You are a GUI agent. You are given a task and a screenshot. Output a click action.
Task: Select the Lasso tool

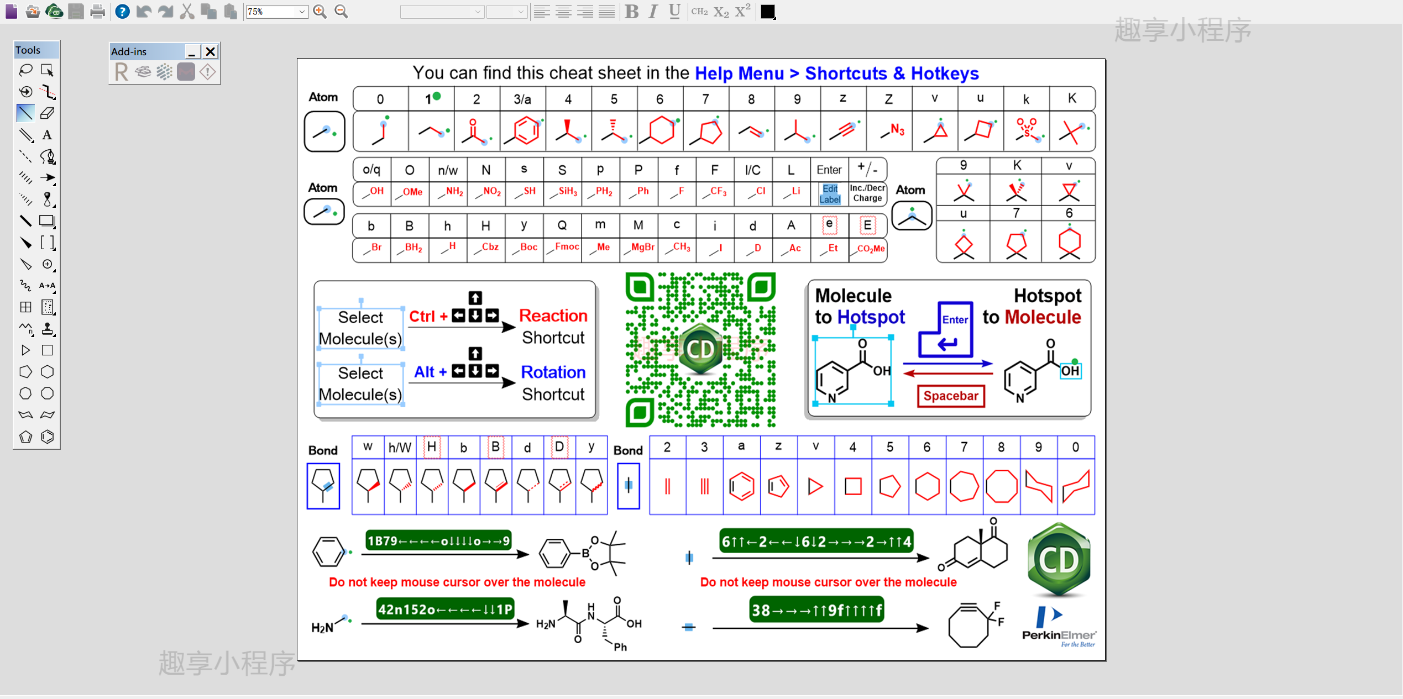click(x=25, y=70)
